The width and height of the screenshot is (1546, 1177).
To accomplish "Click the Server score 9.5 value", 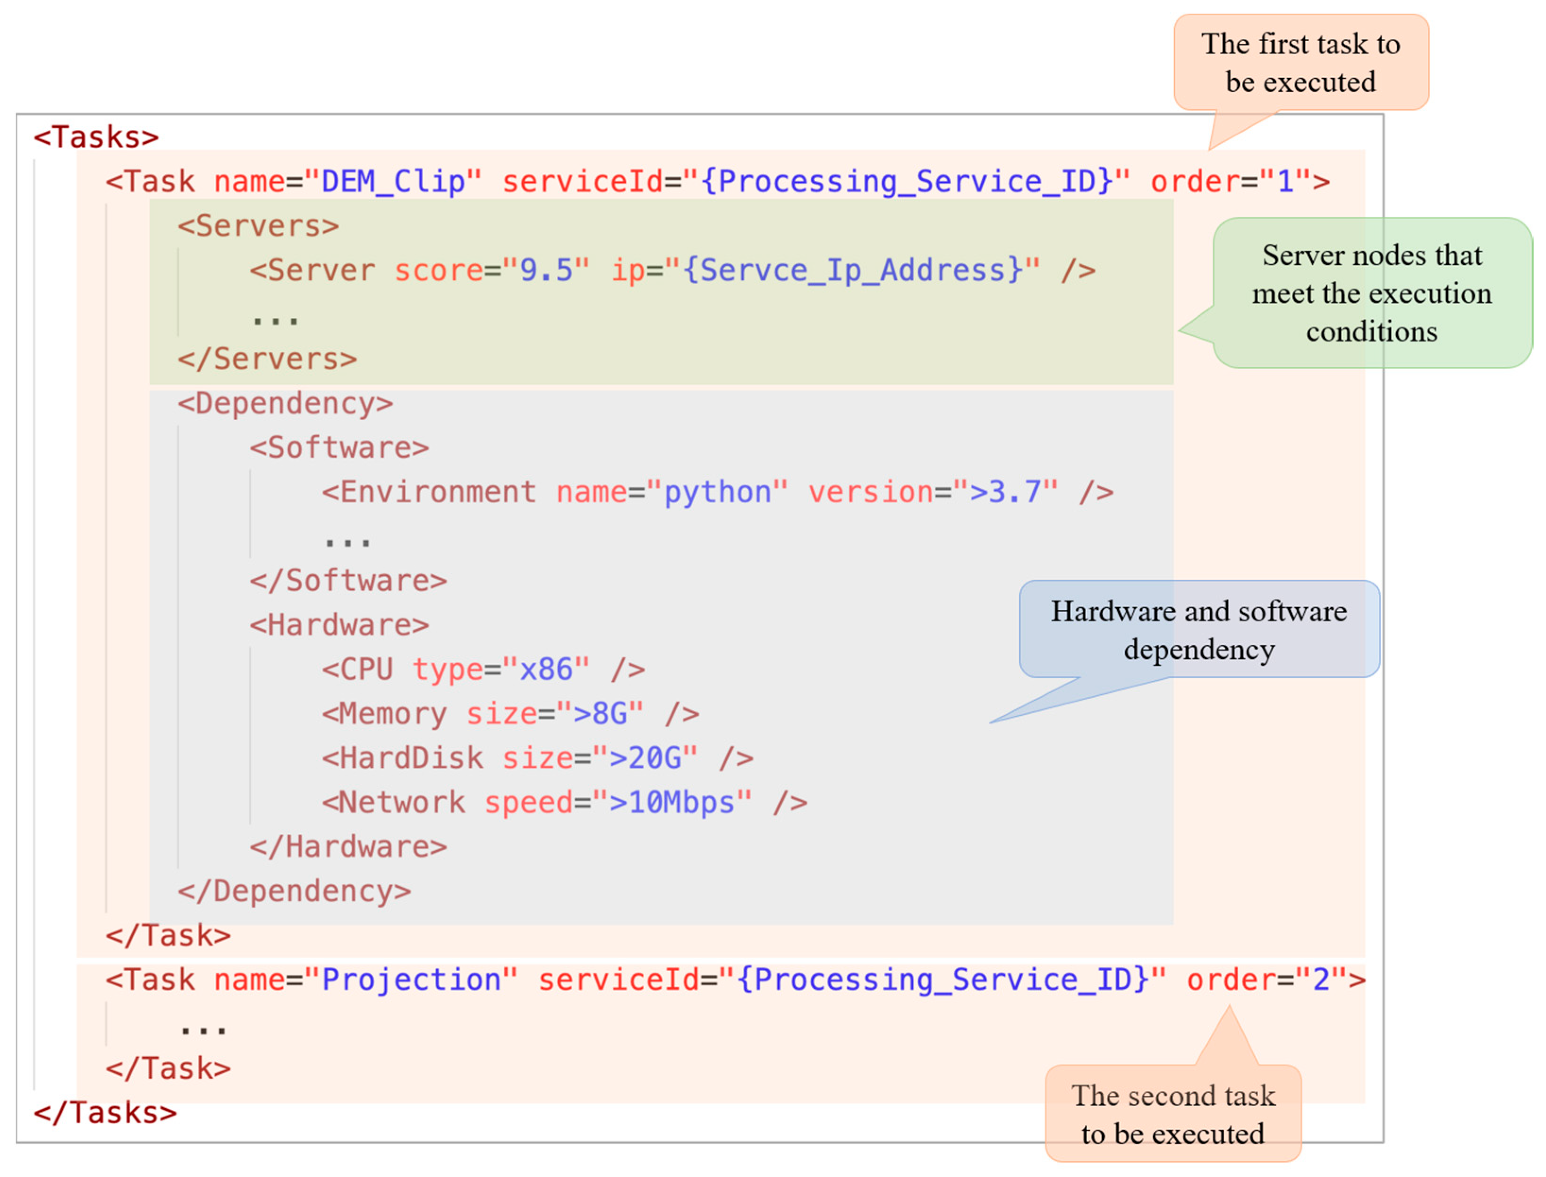I will tap(545, 271).
